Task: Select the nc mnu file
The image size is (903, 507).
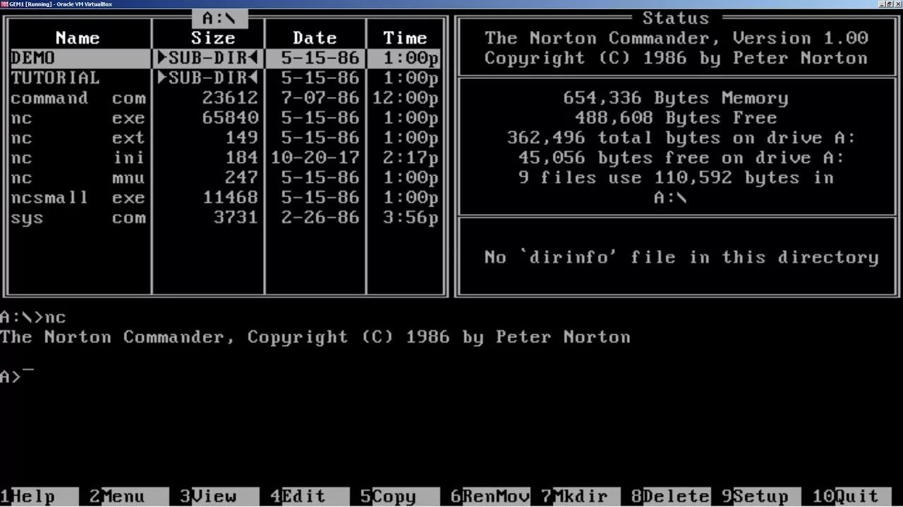Action: [x=226, y=177]
